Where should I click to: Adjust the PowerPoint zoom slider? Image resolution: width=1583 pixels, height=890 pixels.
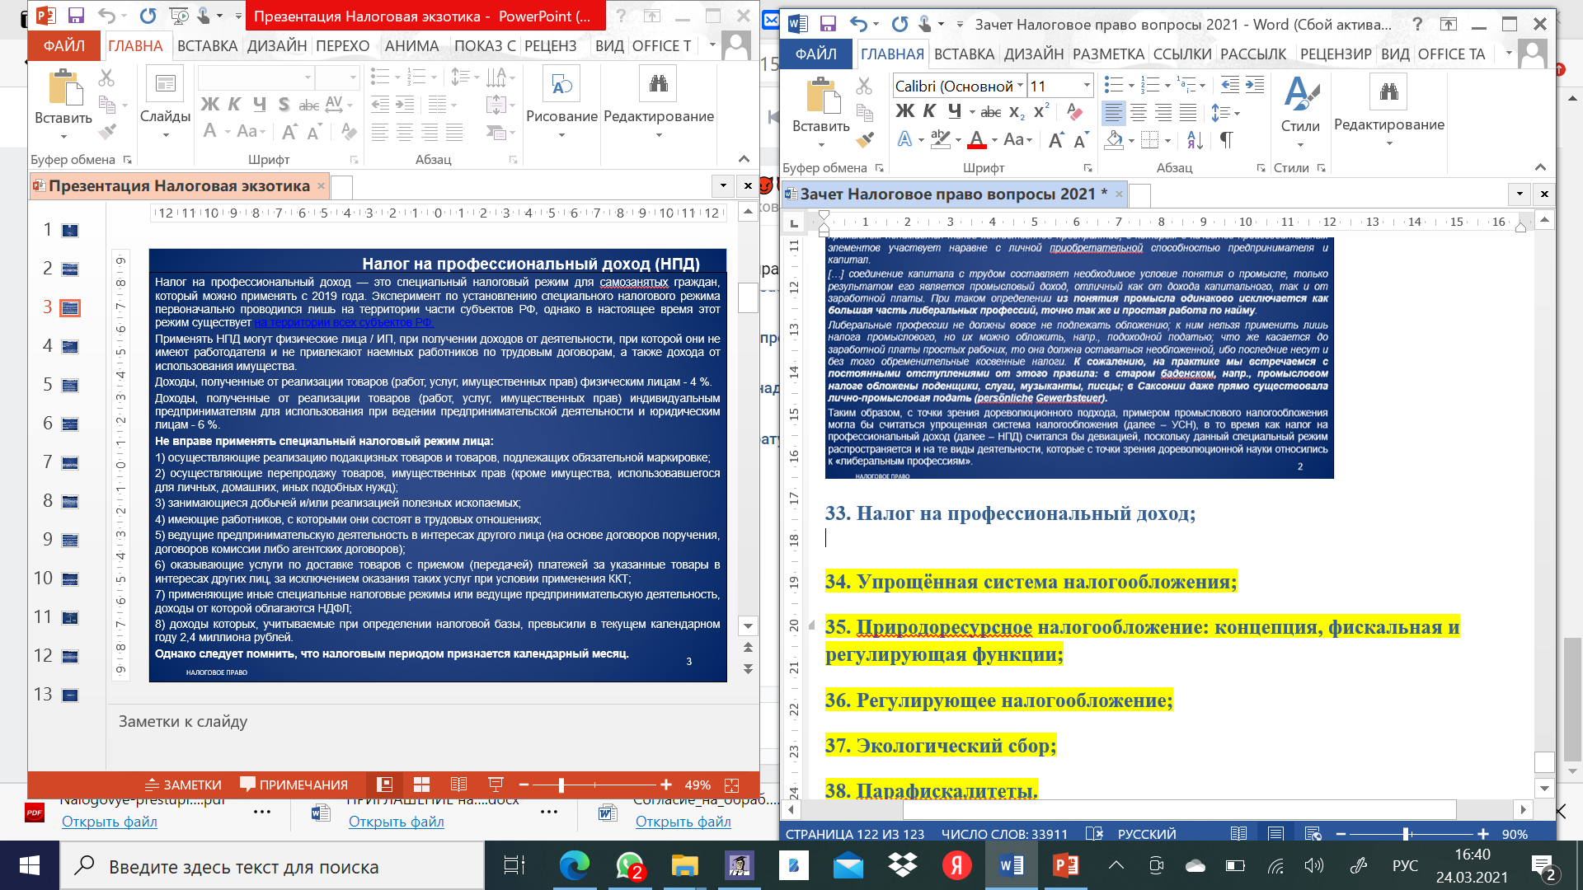(561, 785)
